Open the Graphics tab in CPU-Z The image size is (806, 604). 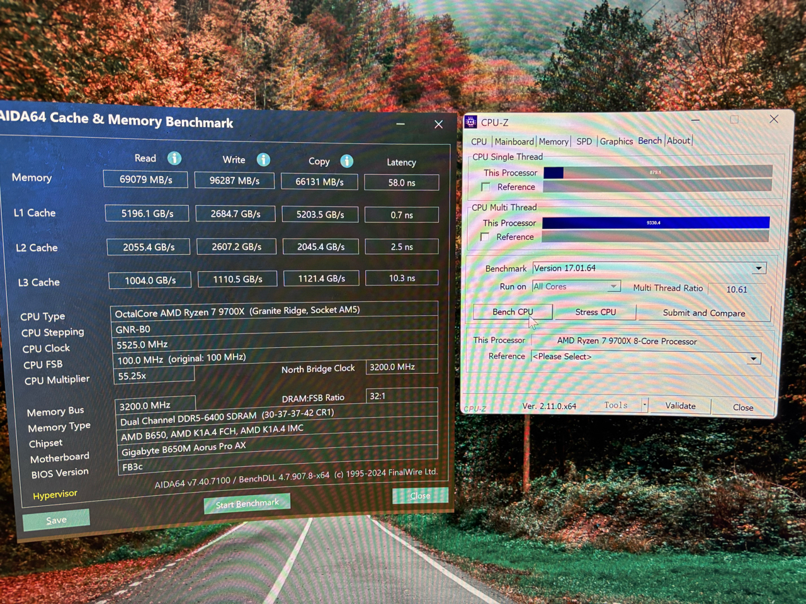click(x=616, y=141)
